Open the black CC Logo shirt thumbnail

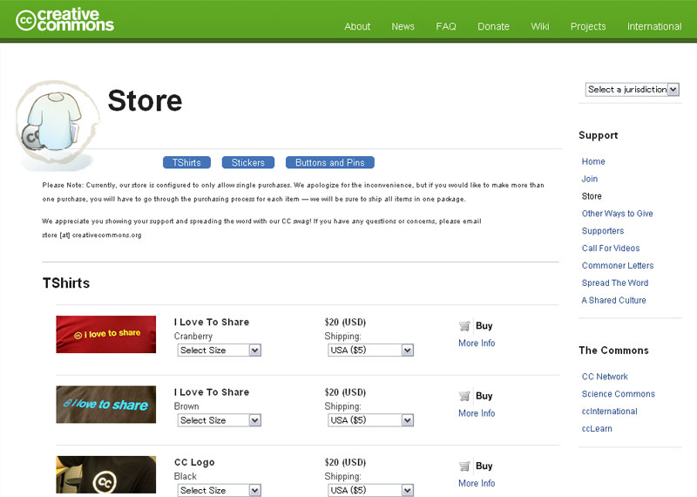click(x=106, y=475)
